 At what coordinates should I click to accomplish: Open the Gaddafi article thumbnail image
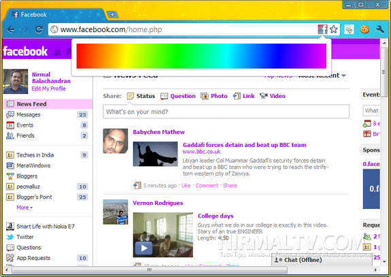tap(155, 154)
